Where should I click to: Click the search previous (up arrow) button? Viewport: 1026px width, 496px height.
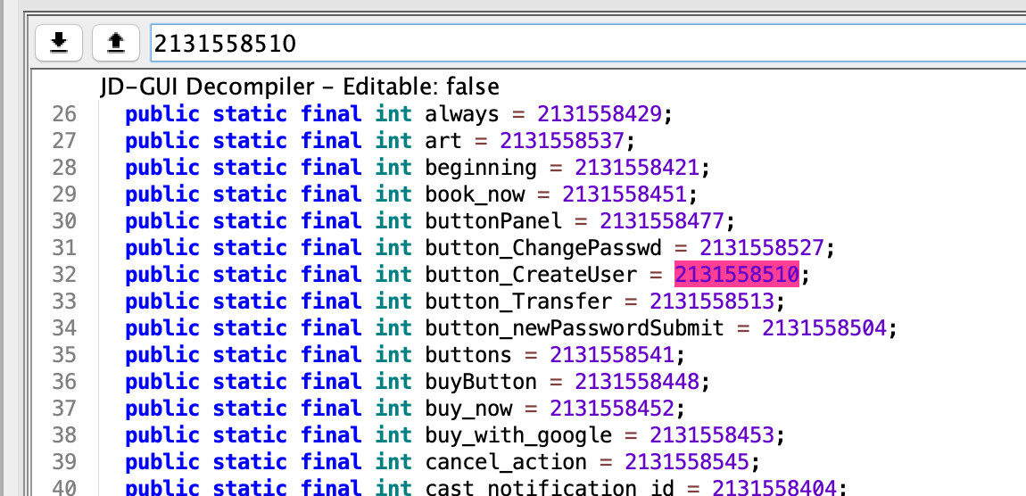point(116,43)
